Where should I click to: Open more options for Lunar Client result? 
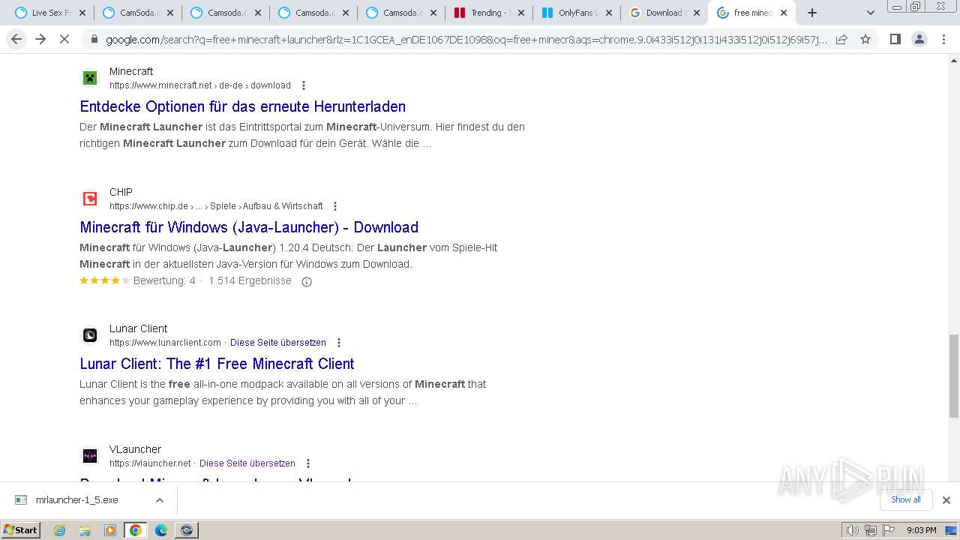(x=338, y=343)
